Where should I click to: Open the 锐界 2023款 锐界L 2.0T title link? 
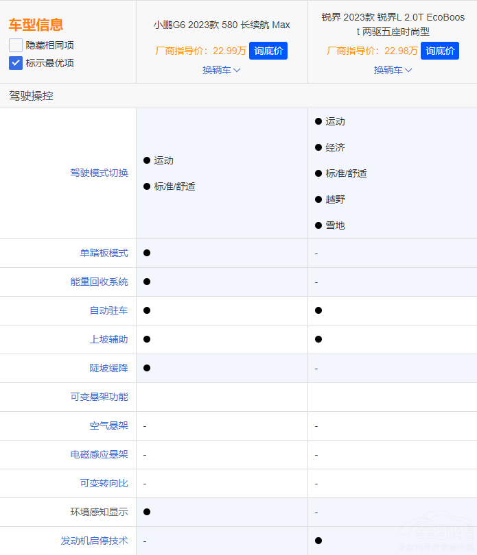[x=393, y=24]
